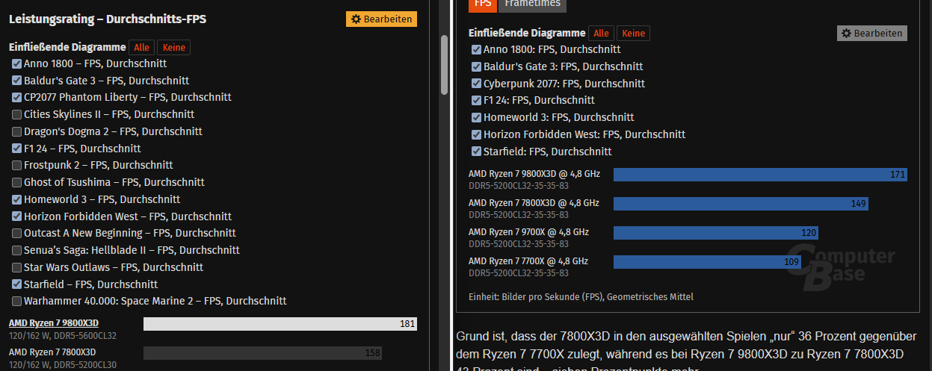Viewport: 932px width, 371px height.
Task: Click the 120 bar for Ryzen 7 9700X
Action: tap(716, 233)
